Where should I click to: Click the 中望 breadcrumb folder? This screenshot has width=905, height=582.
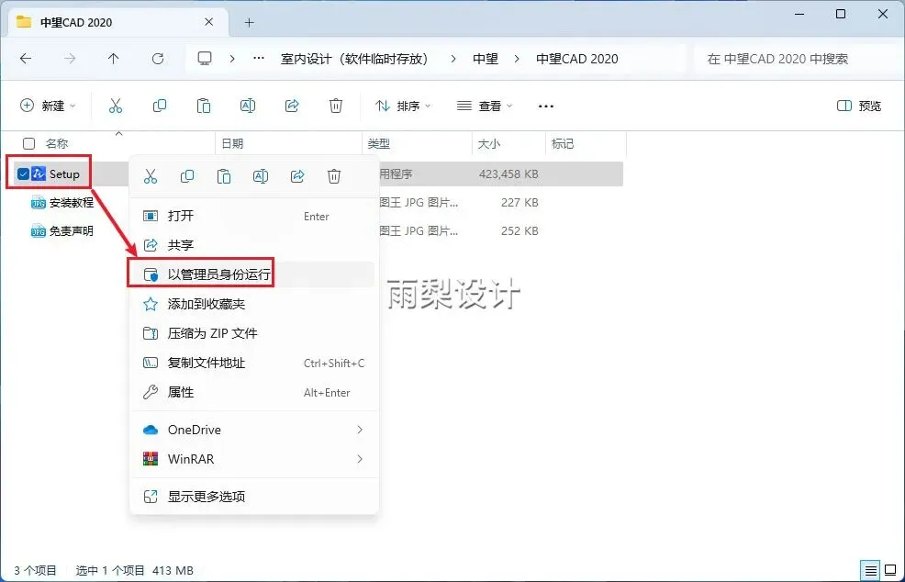(x=485, y=59)
